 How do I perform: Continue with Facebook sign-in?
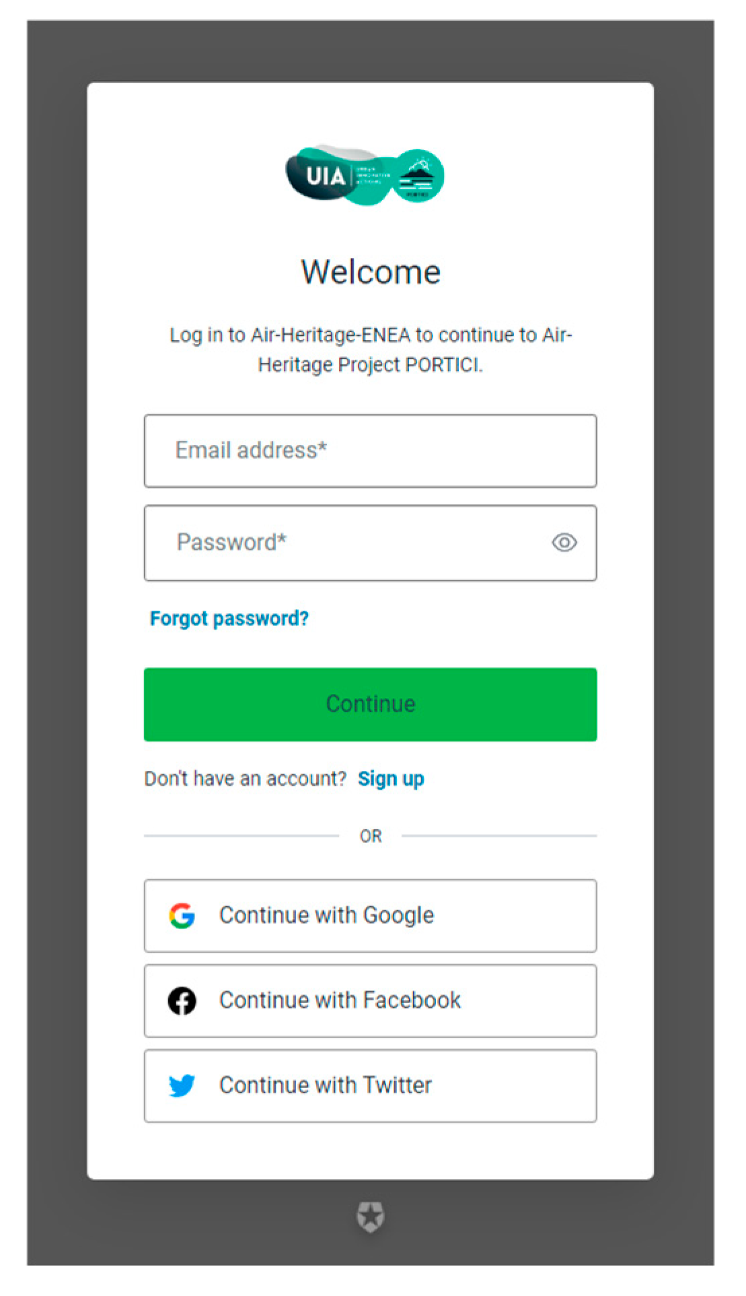coord(370,1001)
